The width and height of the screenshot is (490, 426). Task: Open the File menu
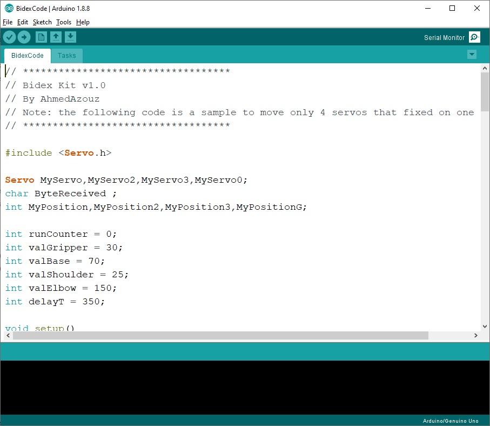8,22
